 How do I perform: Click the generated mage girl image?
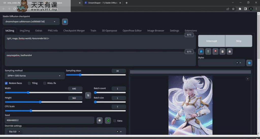coord(190,105)
